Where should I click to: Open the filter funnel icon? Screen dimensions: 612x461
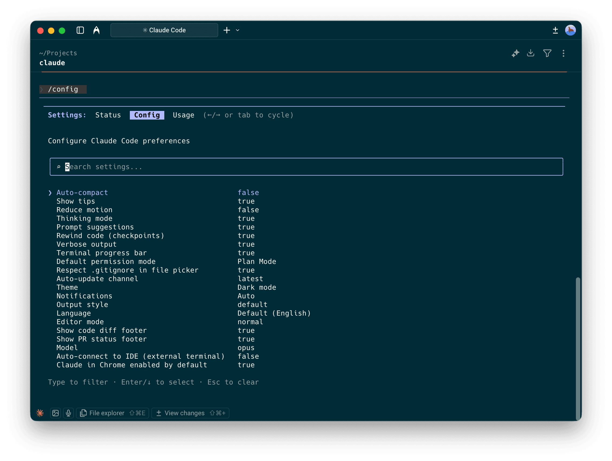point(547,53)
